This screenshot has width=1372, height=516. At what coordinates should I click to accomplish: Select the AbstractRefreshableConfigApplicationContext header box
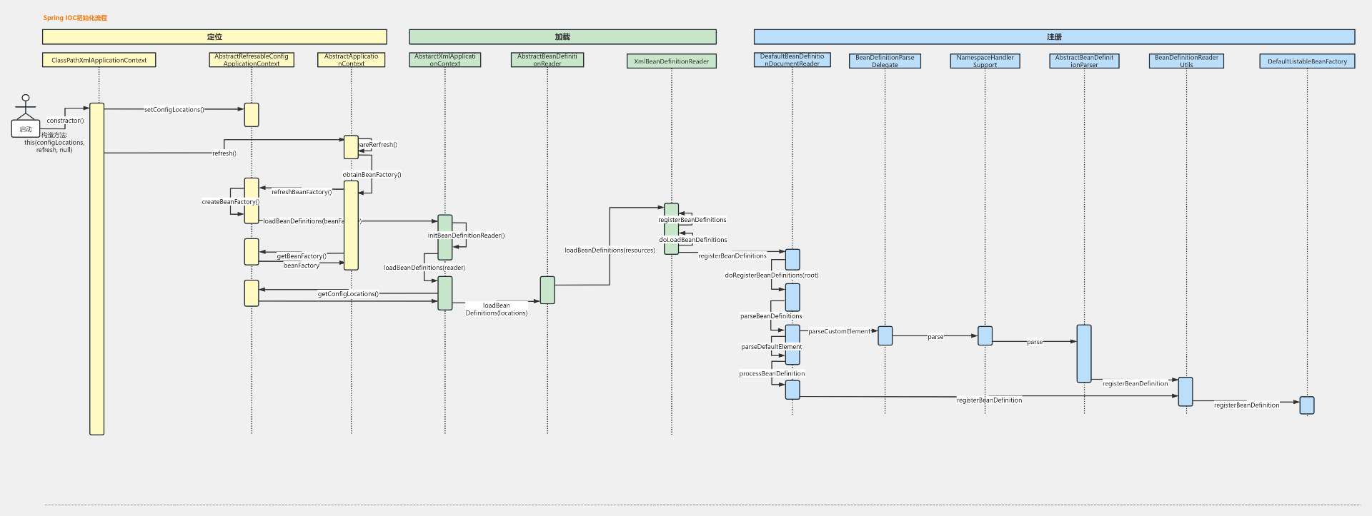pyautogui.click(x=252, y=60)
